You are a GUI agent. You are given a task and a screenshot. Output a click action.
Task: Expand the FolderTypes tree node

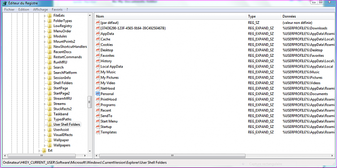click(44, 21)
